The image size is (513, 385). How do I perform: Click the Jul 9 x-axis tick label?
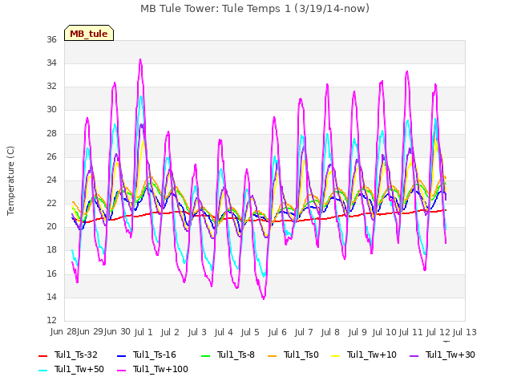357,332
